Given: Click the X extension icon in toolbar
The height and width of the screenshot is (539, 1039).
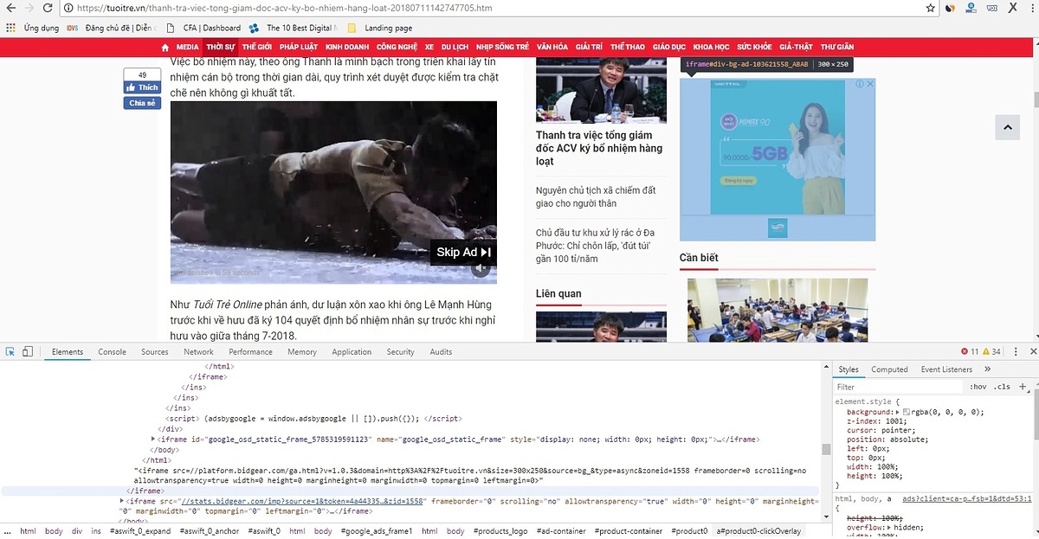Looking at the screenshot, I should click(1013, 8).
